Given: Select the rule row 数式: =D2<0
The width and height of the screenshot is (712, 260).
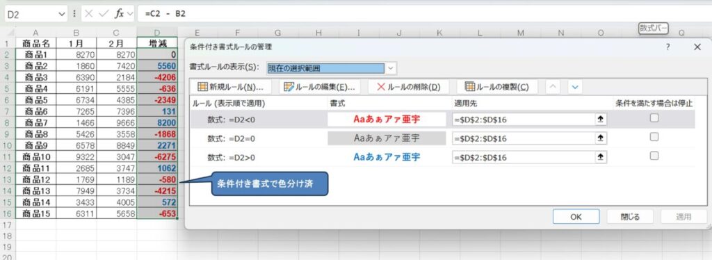Looking at the screenshot, I should (x=442, y=120).
